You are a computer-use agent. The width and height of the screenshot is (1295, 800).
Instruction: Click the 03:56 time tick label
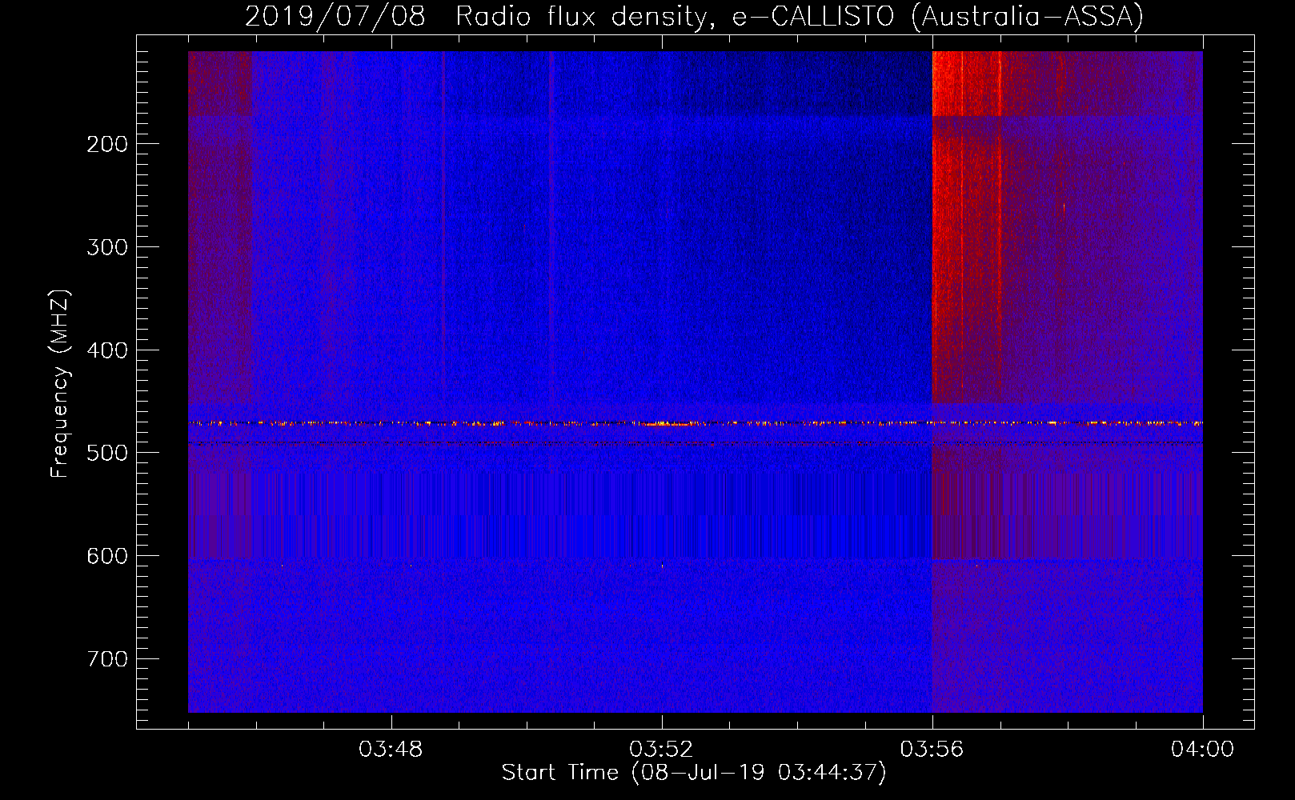click(932, 750)
